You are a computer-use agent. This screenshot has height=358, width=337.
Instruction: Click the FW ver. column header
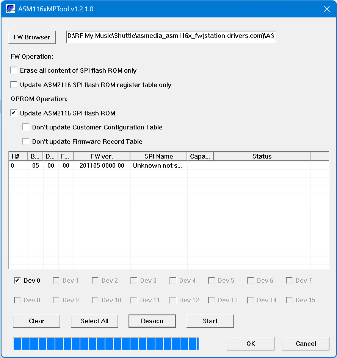pyautogui.click(x=102, y=156)
